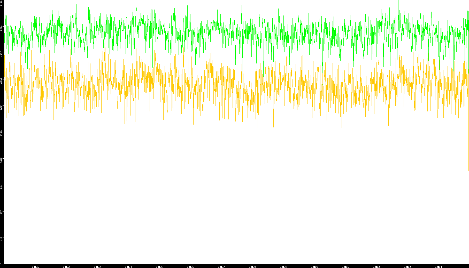Viewport: 469px width, 268px height.
Task: Click the 14:03 time axis label
Action: click(x=97, y=266)
